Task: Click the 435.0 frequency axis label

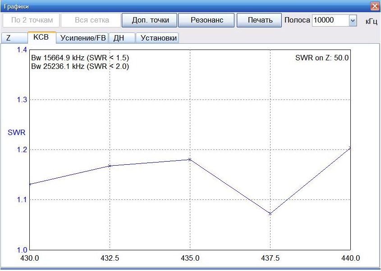Action: click(190, 258)
